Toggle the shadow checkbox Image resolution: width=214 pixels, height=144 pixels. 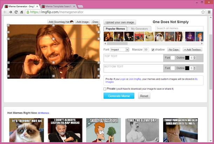pyautogui.click(x=153, y=50)
